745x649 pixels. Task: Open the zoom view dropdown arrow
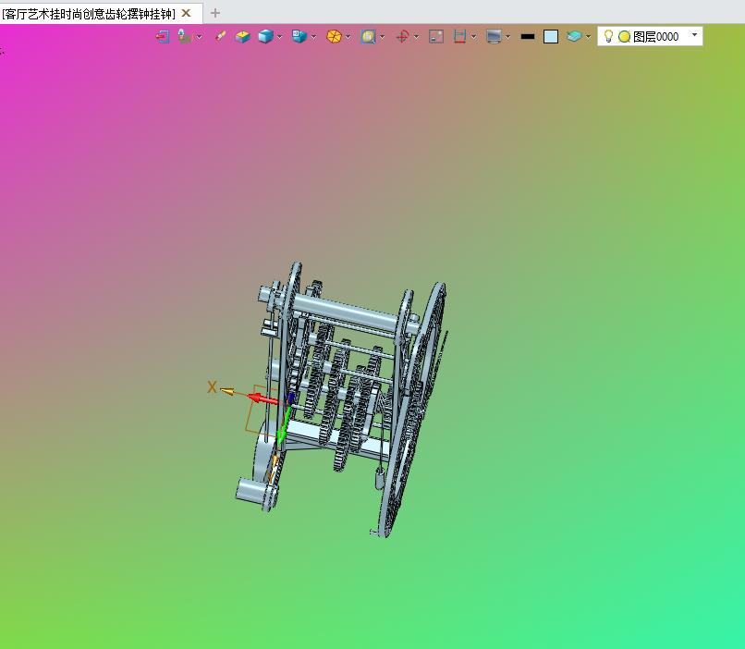(382, 37)
